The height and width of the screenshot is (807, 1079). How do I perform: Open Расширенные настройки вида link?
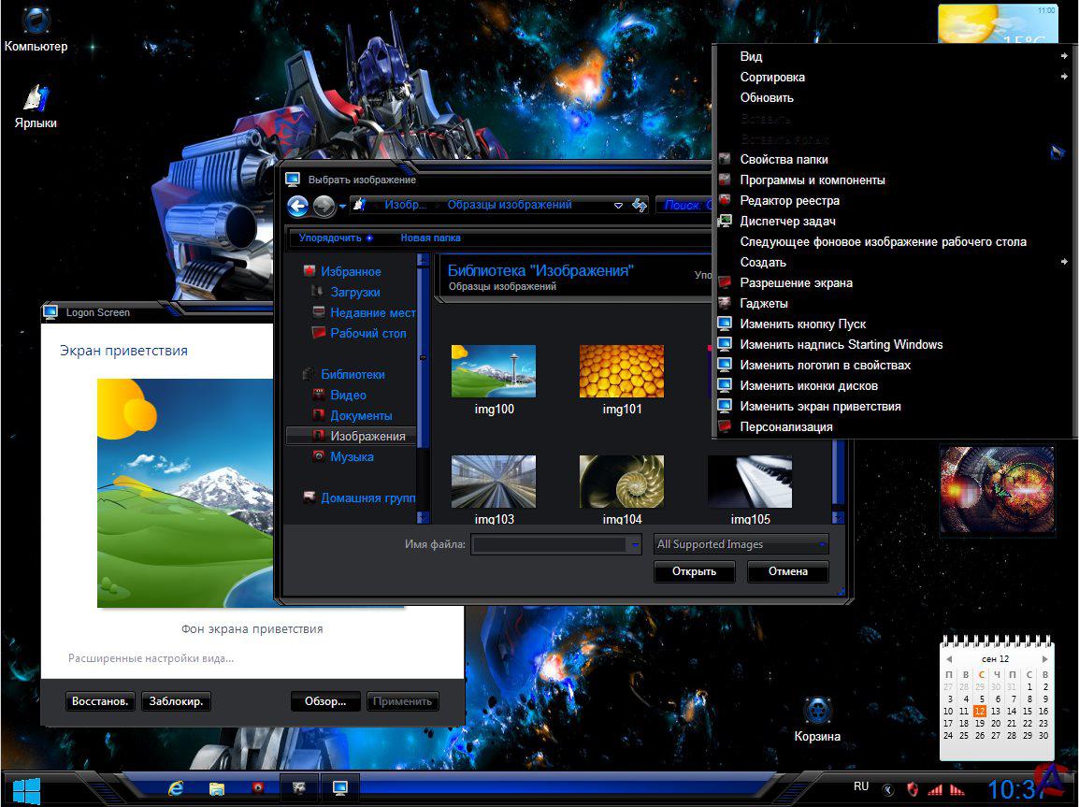click(x=151, y=658)
